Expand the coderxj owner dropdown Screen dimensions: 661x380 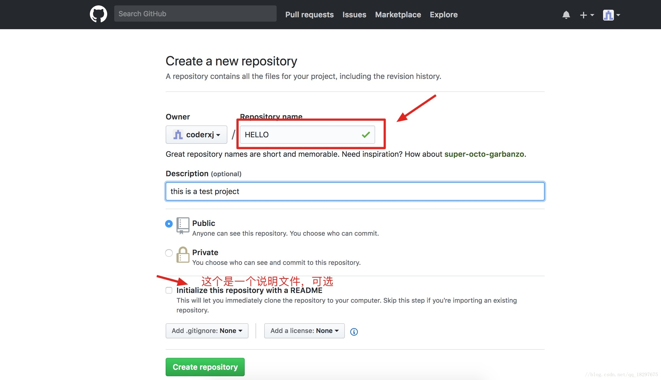(x=197, y=135)
